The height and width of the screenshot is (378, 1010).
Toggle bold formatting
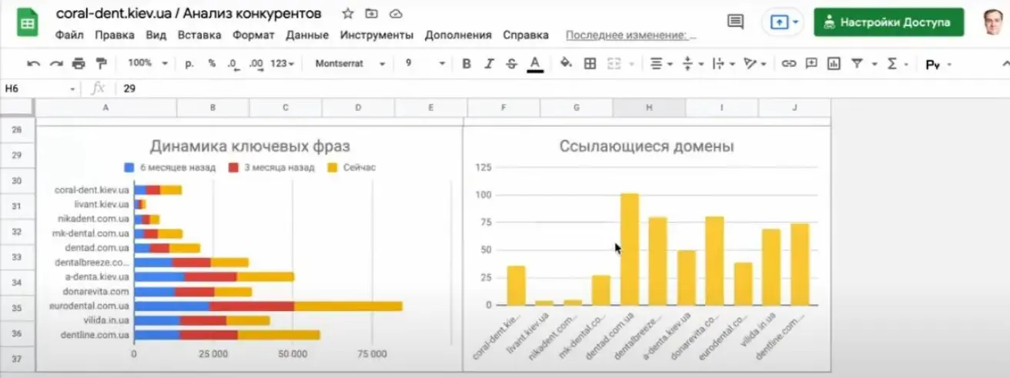(466, 64)
